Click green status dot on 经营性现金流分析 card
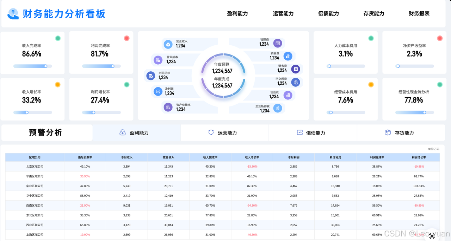Screen dimensions: 451x241 coord(440,85)
